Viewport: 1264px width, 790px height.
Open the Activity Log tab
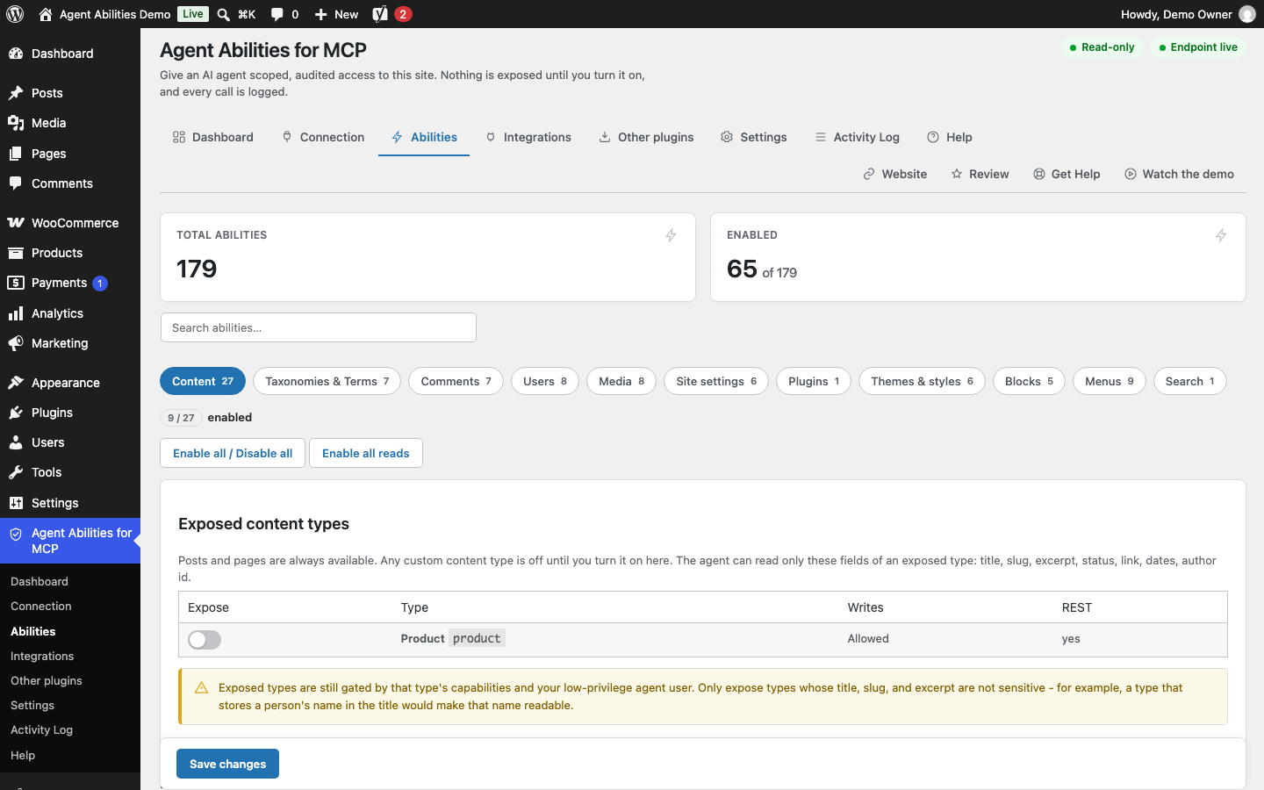tap(857, 137)
